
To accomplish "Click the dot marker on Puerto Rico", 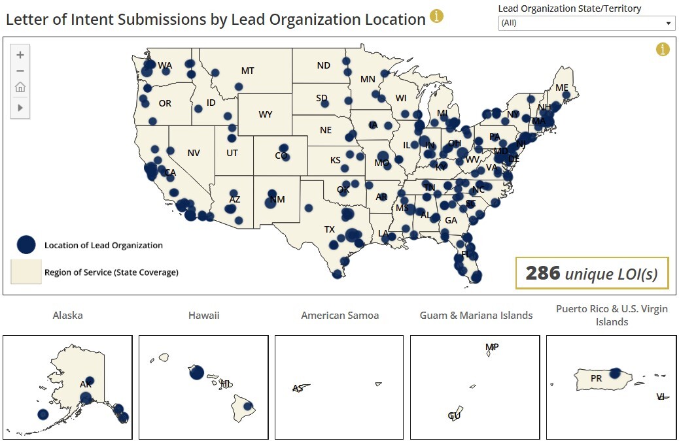I will (x=616, y=372).
